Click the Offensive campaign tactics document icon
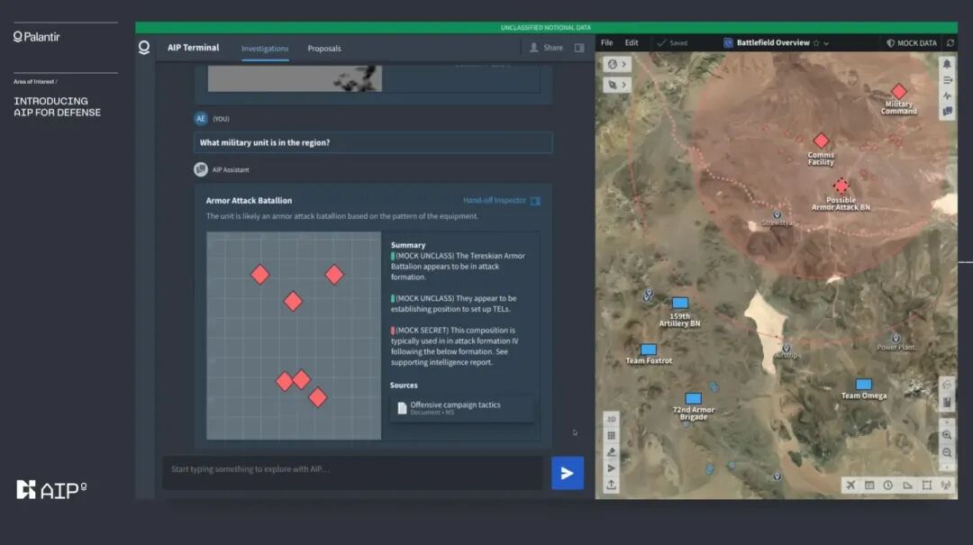Image resolution: width=973 pixels, height=545 pixels. click(x=402, y=408)
